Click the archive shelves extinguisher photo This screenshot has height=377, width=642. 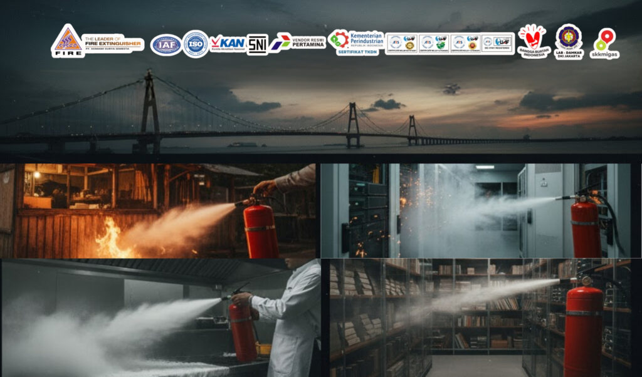(483, 313)
